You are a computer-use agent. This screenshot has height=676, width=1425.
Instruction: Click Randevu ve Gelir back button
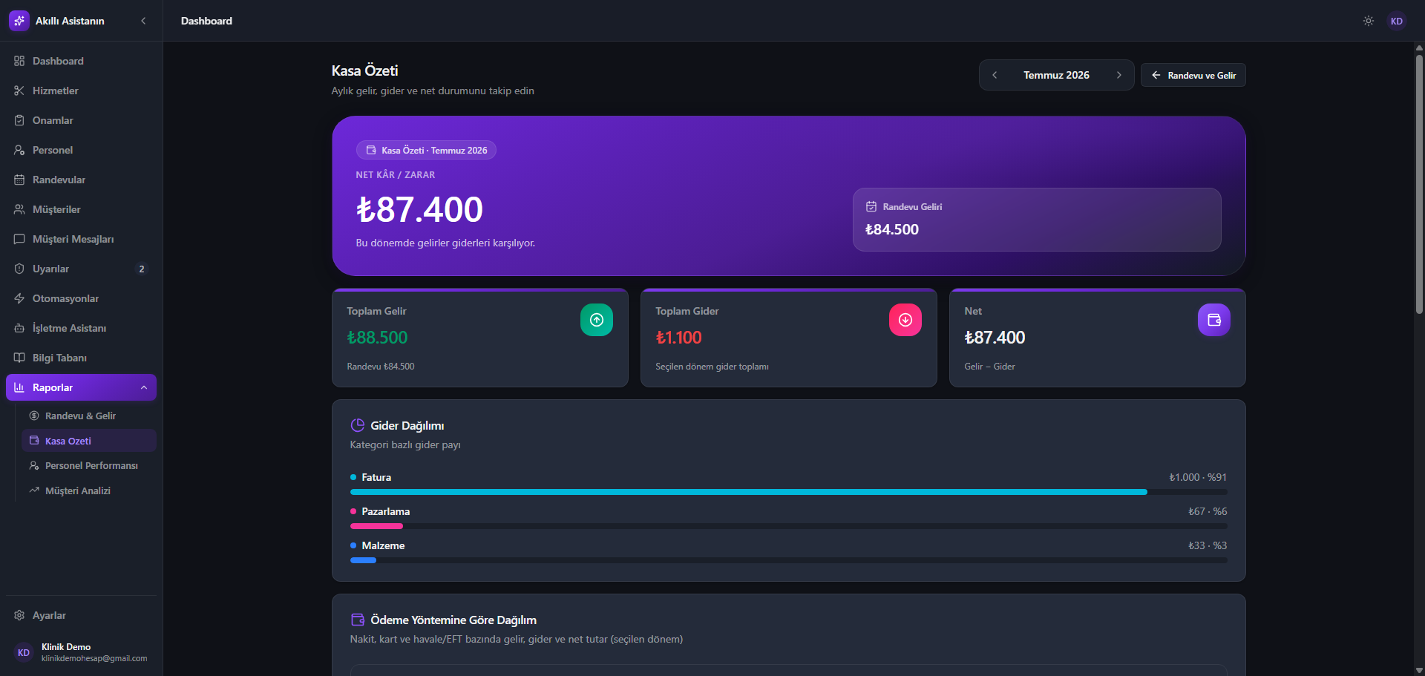tap(1193, 75)
